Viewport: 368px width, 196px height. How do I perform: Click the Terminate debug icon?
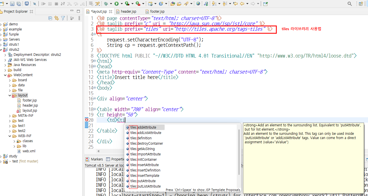click(56, 4)
